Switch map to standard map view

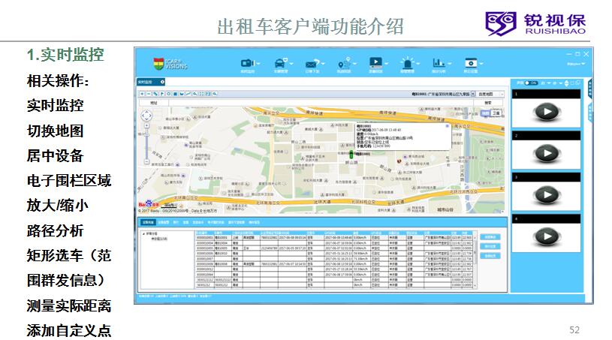pyautogui.click(x=486, y=113)
